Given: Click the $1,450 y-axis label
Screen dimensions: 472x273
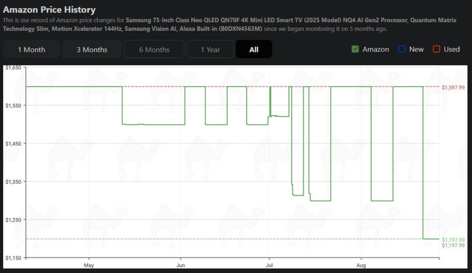Looking at the screenshot, I should pyautogui.click(x=13, y=144).
